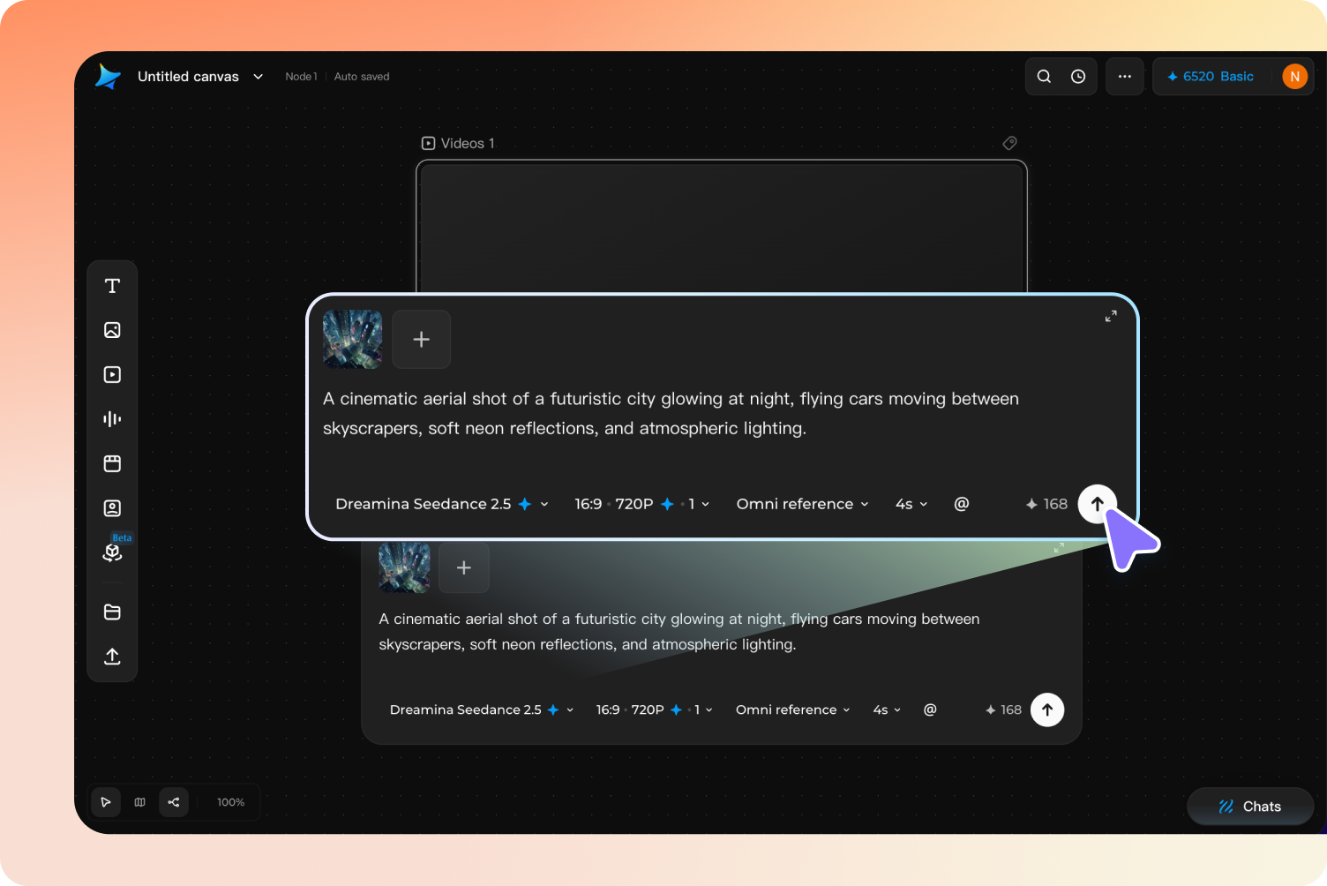Click the 6520 Basic credits button

pos(1211,77)
